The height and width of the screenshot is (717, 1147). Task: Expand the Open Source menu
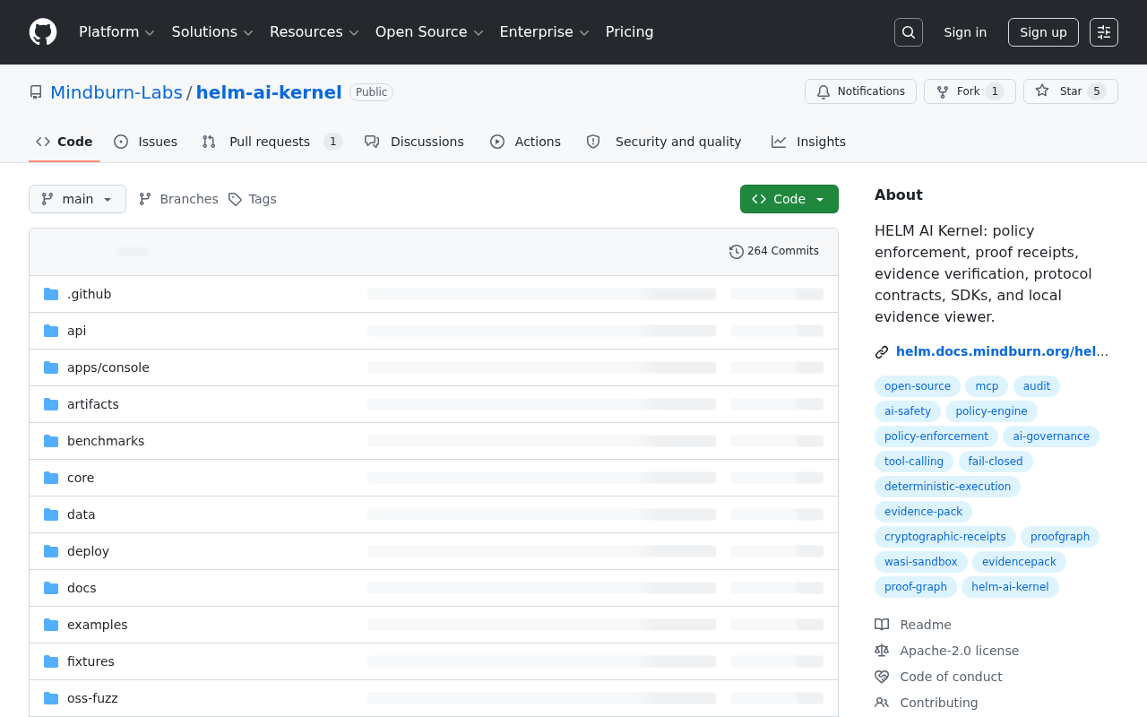coord(429,32)
